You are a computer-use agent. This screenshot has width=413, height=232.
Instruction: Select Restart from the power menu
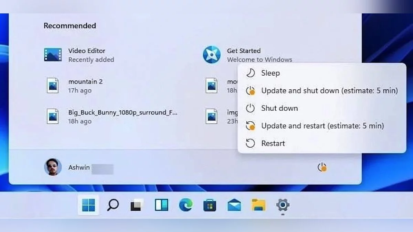[322, 143]
